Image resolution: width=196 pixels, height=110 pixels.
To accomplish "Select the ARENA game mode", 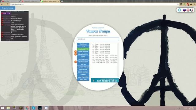I will pos(83,64).
